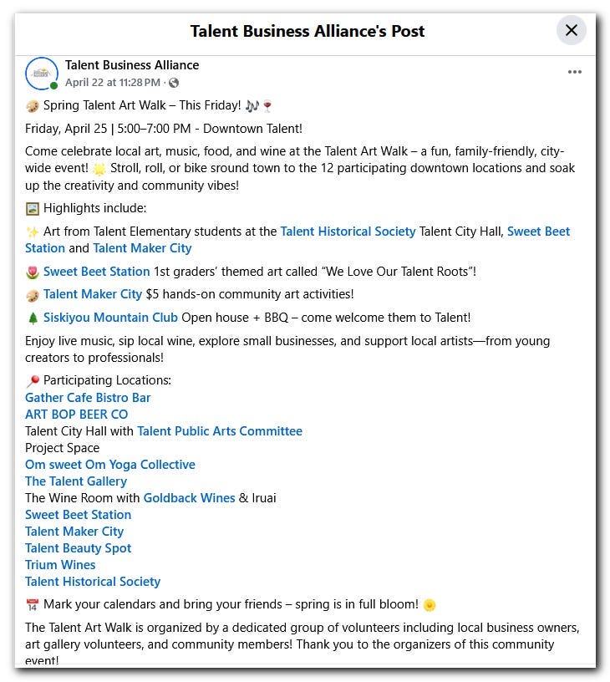
Task: Click the 'Talent City Hall with' text
Action: [x=79, y=431]
